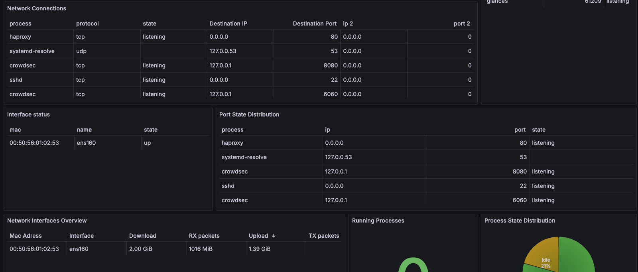
Task: Click port 22 in Port State Distribution
Action: [523, 186]
